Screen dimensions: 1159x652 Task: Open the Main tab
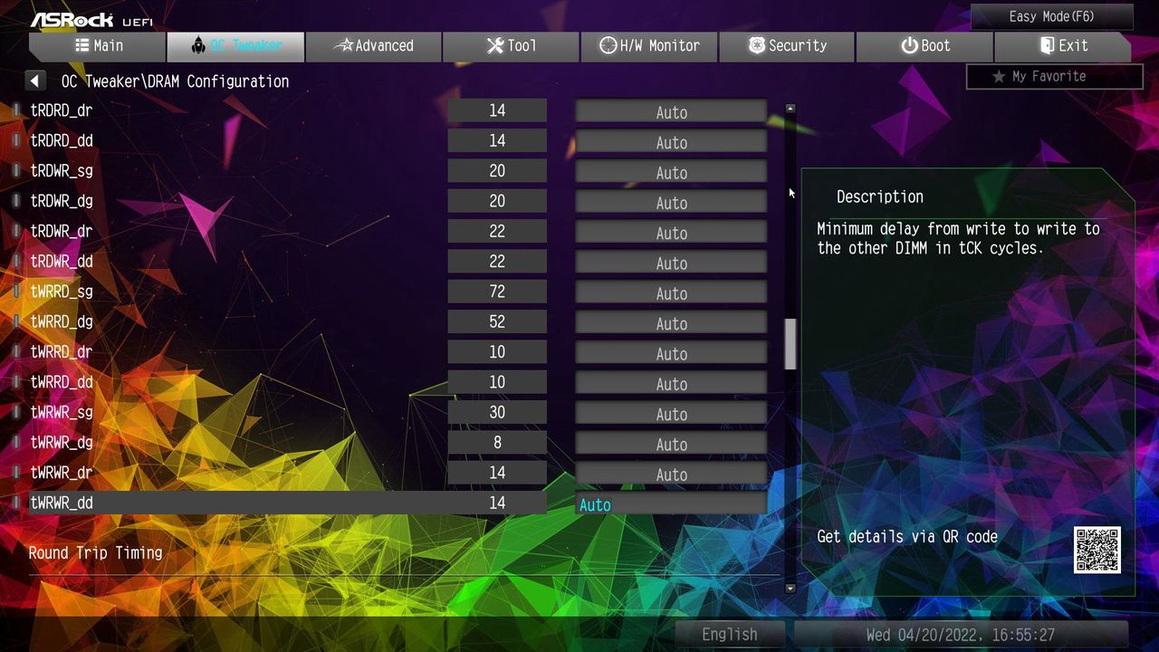[x=97, y=46]
